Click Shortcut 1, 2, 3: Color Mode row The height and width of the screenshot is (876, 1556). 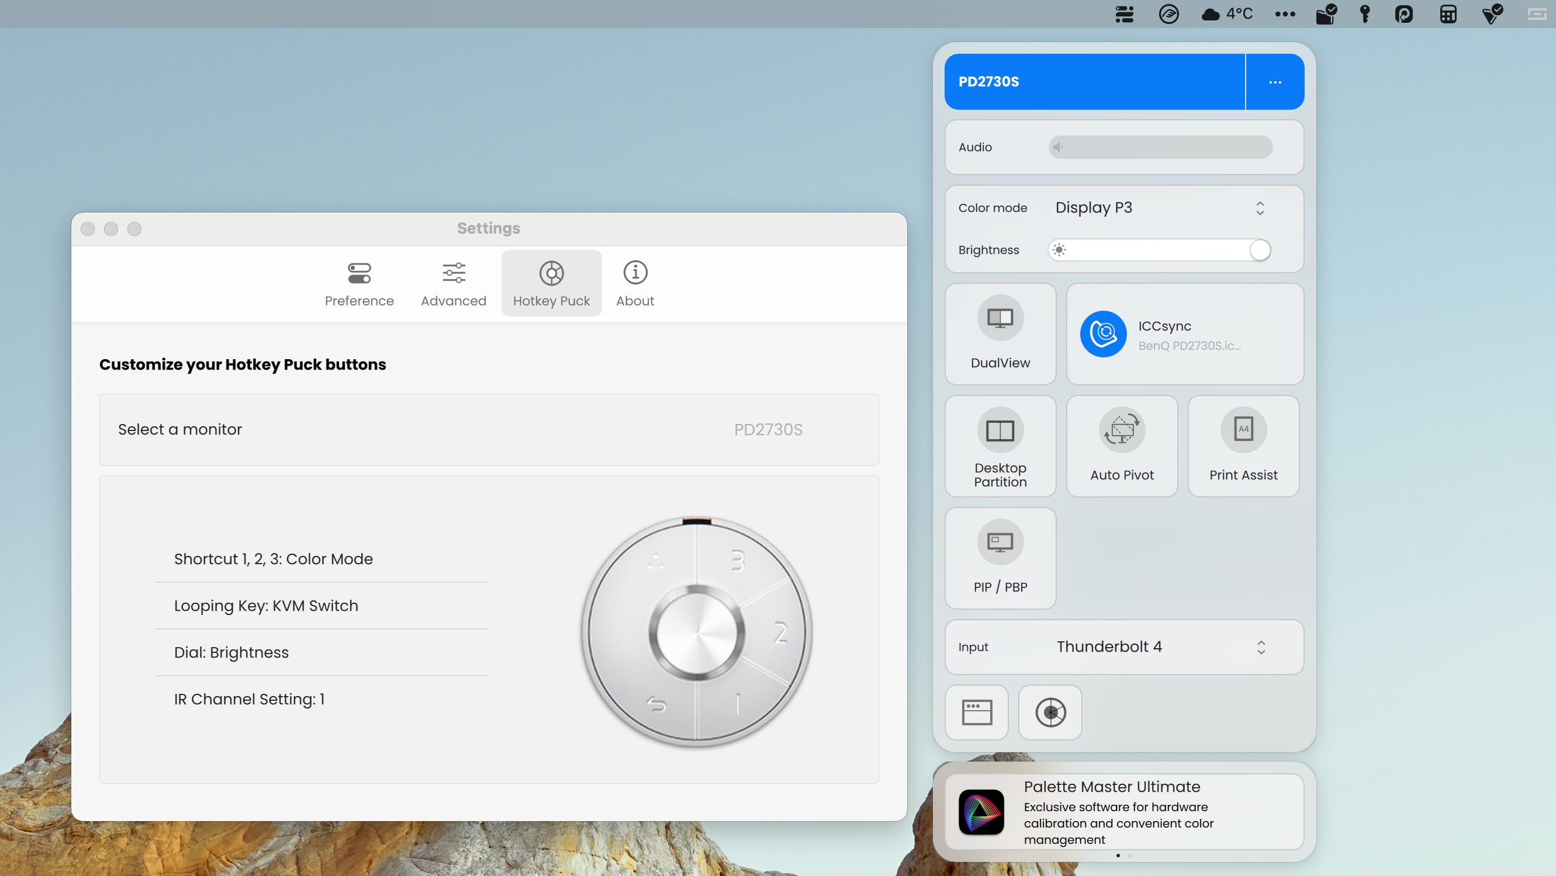(322, 559)
